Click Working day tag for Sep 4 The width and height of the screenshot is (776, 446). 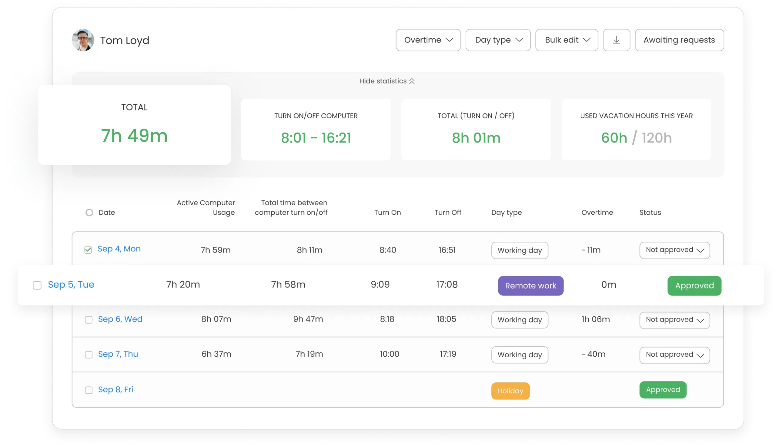point(520,250)
